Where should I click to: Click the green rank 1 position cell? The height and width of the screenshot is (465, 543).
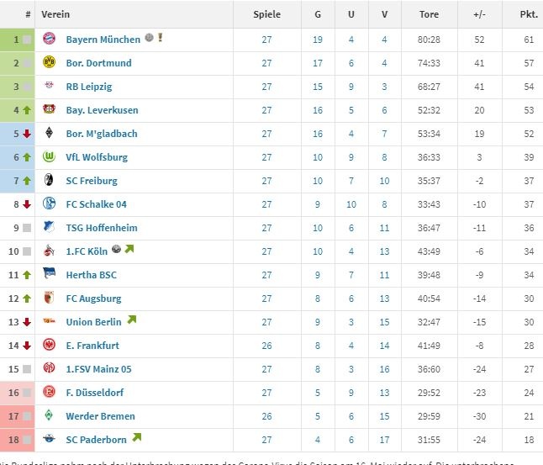[17, 39]
